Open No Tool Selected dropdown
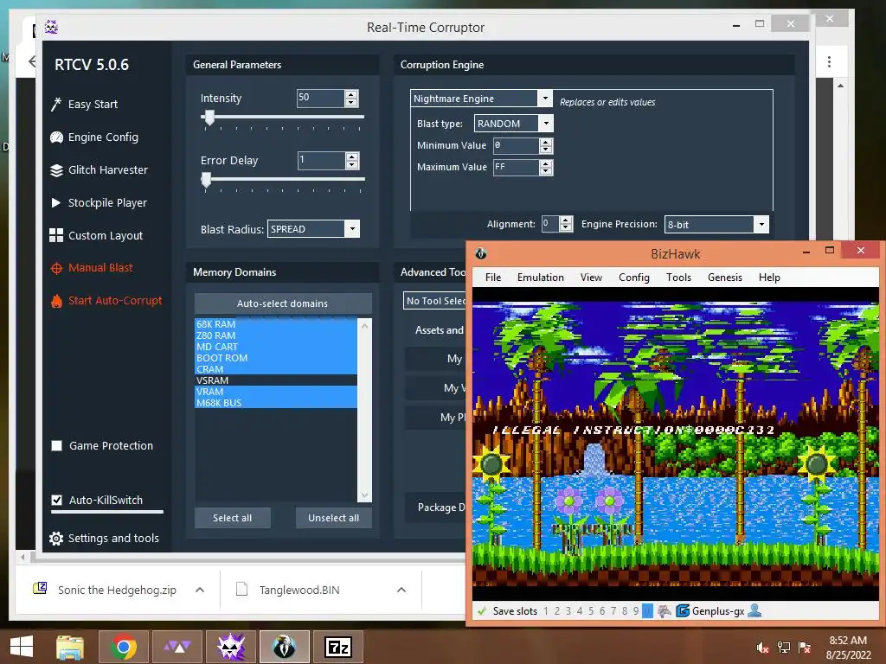Screen dimensions: 886x664 point(435,301)
